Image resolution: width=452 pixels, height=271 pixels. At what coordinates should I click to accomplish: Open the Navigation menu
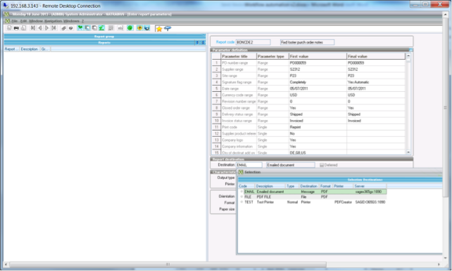tap(53, 21)
